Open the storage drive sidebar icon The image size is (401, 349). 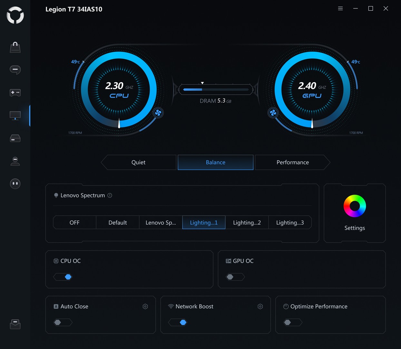pos(15,138)
